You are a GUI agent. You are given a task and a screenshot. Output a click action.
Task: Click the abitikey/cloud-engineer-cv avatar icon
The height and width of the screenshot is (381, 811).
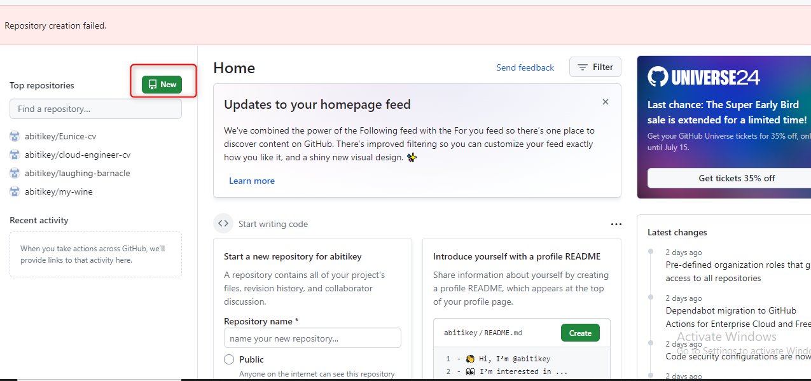pos(15,155)
